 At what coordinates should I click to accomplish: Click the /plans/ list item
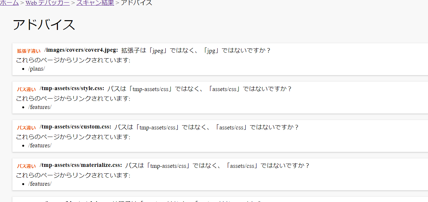[37, 69]
